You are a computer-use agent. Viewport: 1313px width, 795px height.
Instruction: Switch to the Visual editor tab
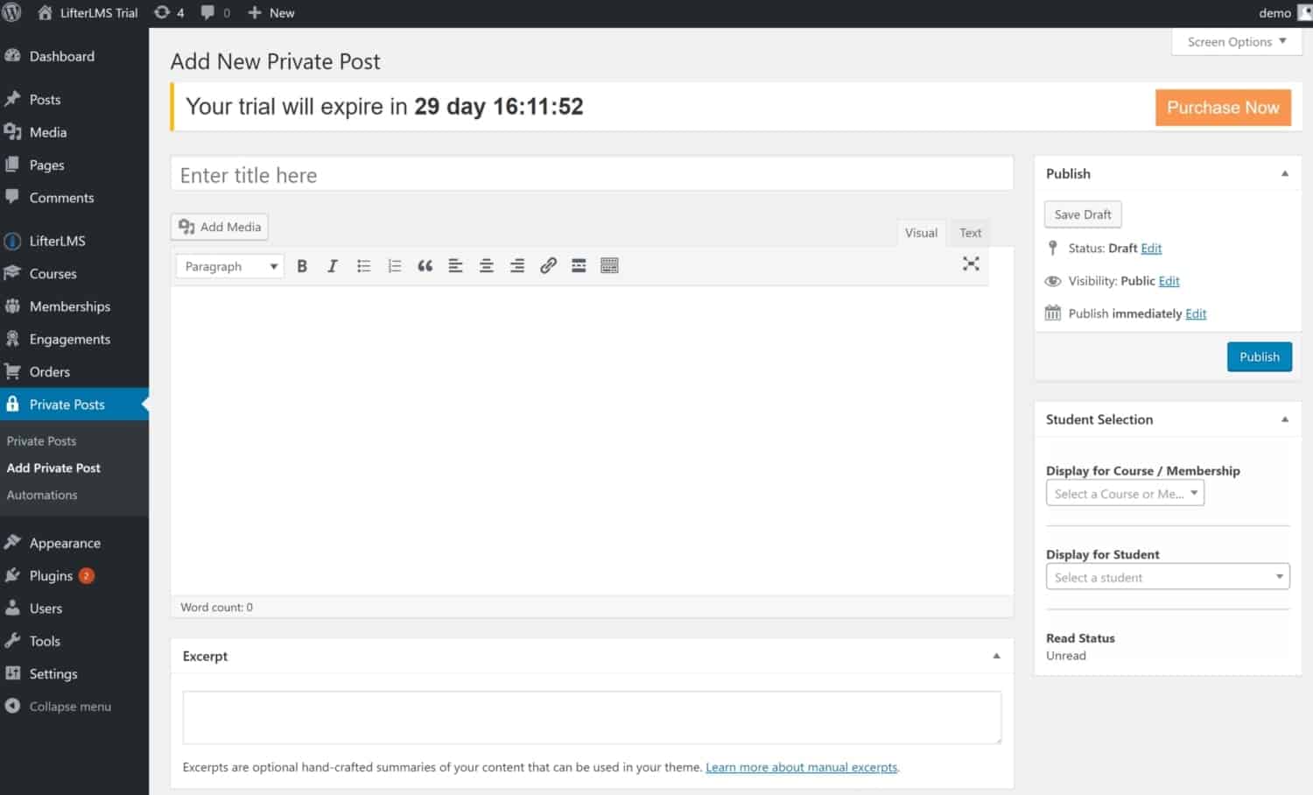coord(921,233)
